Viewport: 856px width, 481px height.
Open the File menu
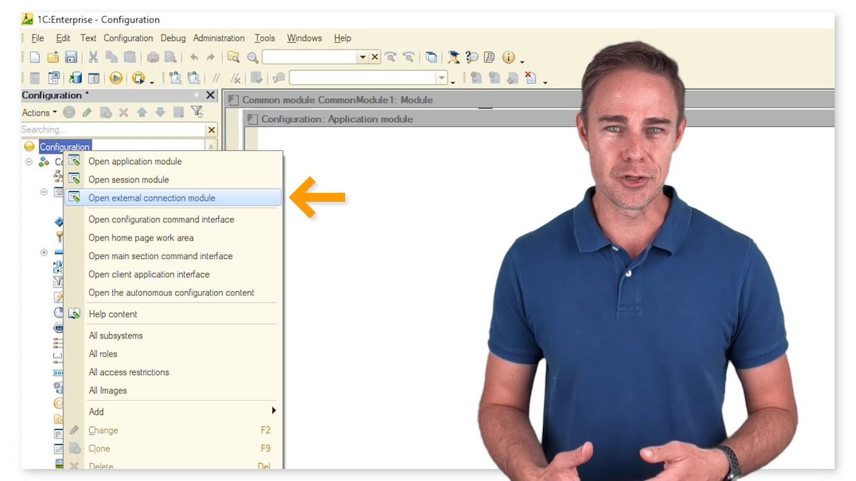point(37,38)
